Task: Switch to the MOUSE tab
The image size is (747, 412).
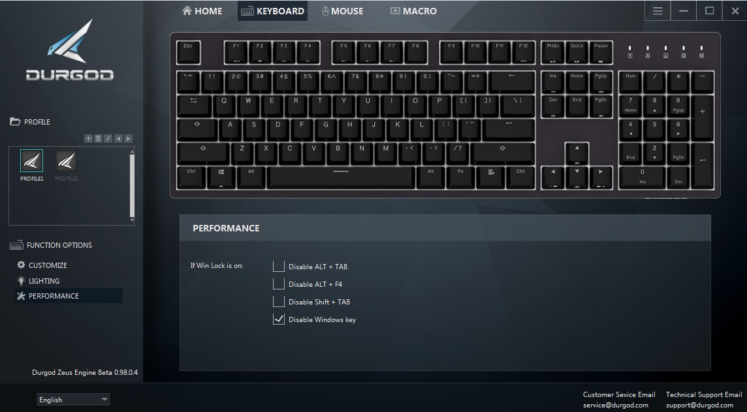Action: [343, 11]
